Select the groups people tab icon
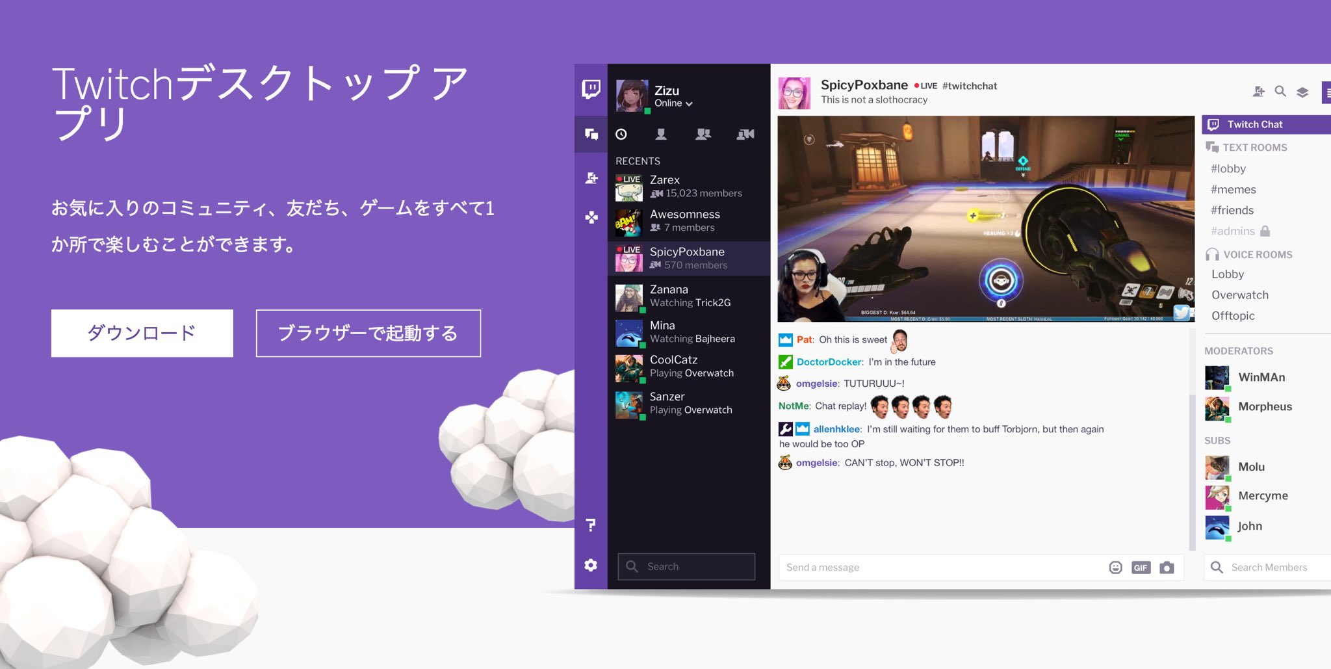The width and height of the screenshot is (1331, 669). 703,134
